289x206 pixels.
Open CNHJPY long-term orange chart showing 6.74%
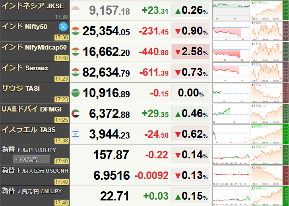tap(270, 196)
